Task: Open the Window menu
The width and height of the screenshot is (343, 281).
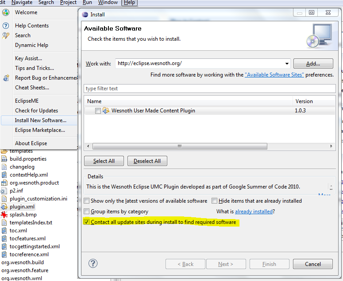Action: pos(108,3)
